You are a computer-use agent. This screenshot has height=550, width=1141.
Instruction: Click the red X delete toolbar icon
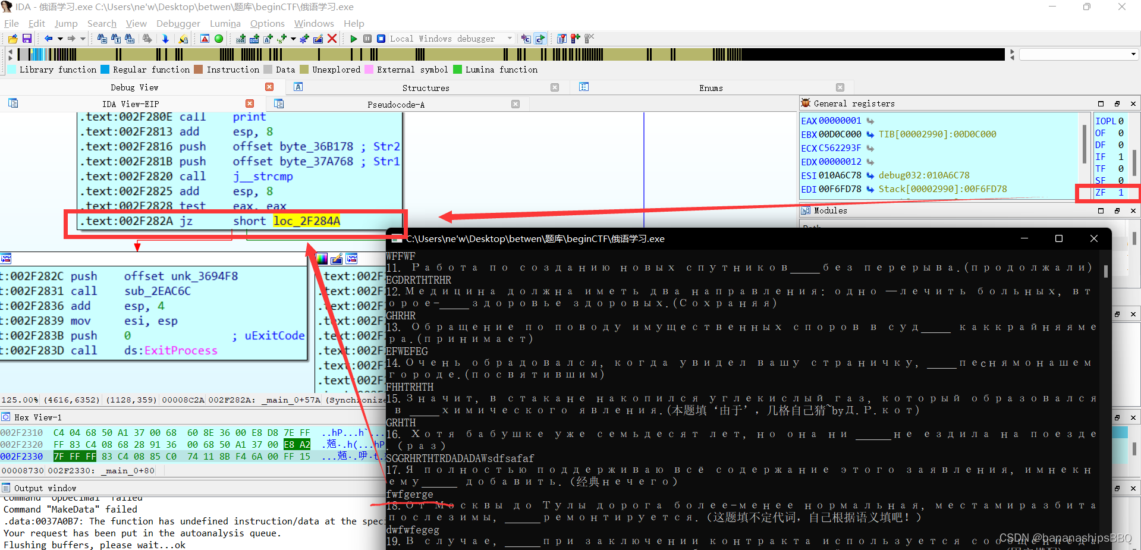(332, 39)
